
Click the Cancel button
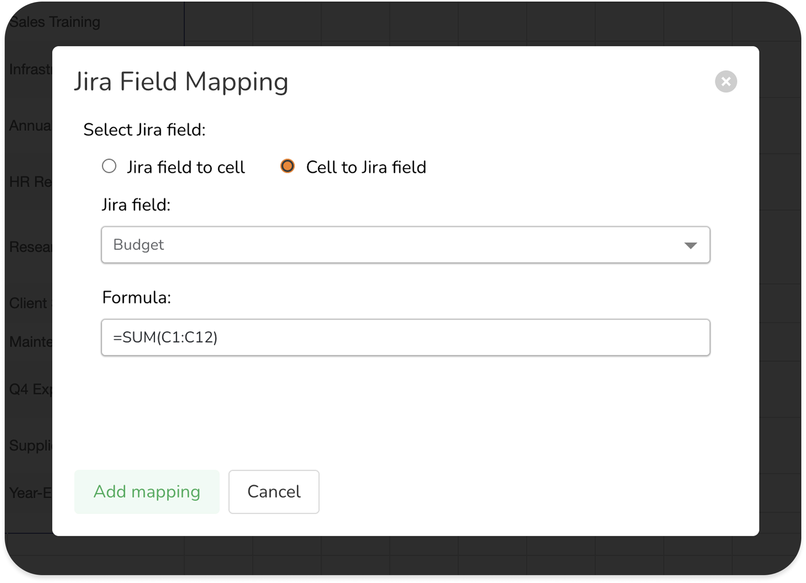coord(274,492)
